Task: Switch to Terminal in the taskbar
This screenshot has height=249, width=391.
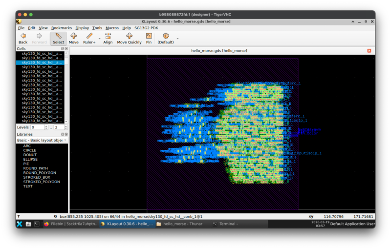Action: [228, 224]
